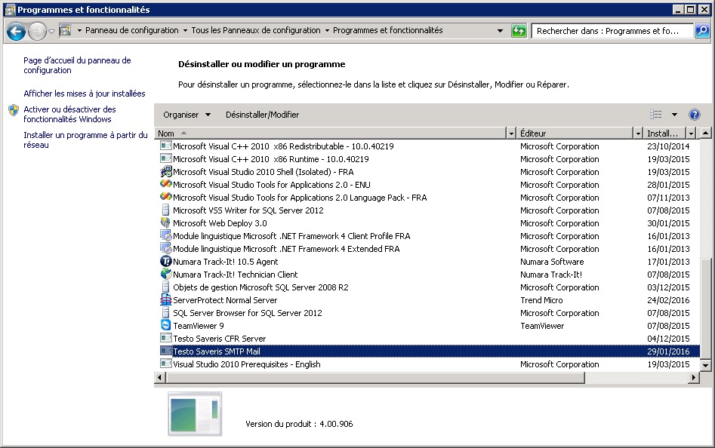Click the Numara Software publisher cell
Screen dimensions: 715x448
pyautogui.click(x=552, y=262)
